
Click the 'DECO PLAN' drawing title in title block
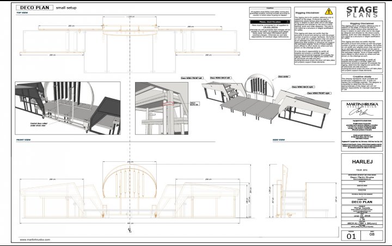click(362, 202)
